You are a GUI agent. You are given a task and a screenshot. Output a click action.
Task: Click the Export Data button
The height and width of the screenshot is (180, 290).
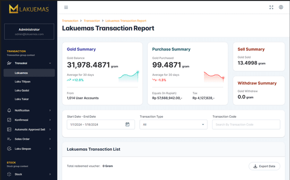click(264, 166)
